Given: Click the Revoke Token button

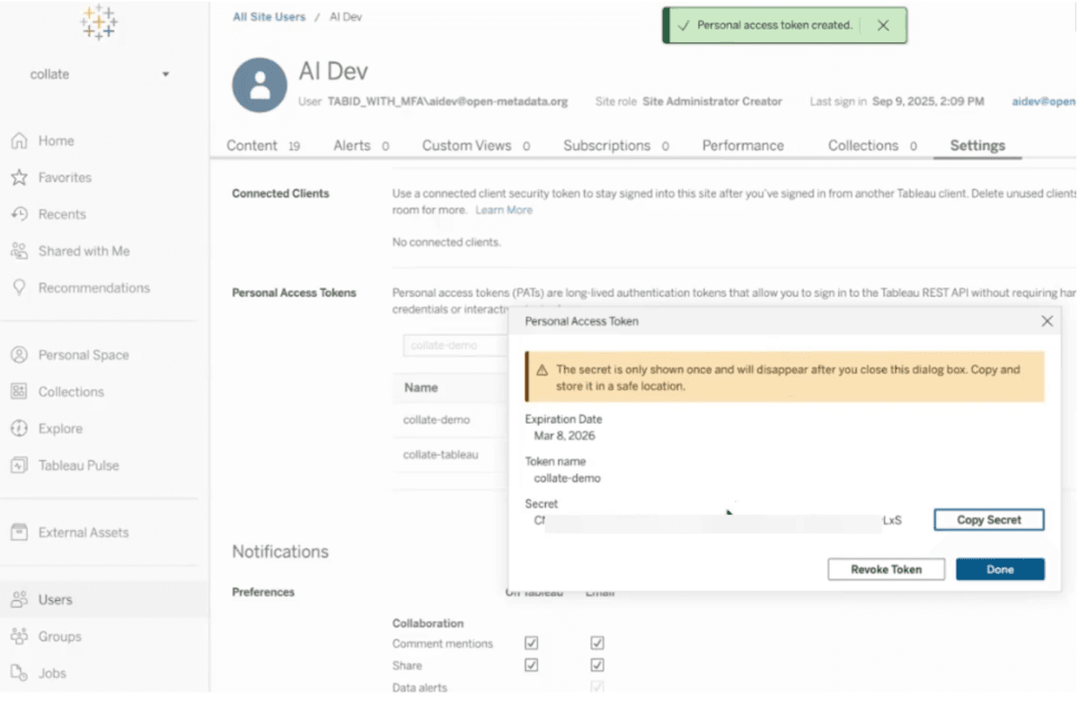Looking at the screenshot, I should (x=886, y=570).
